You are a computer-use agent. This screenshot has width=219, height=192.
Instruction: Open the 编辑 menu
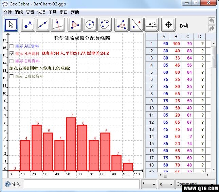click(19, 12)
